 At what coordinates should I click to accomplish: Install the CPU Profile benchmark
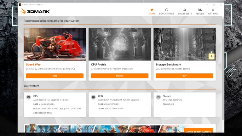click(x=120, y=76)
